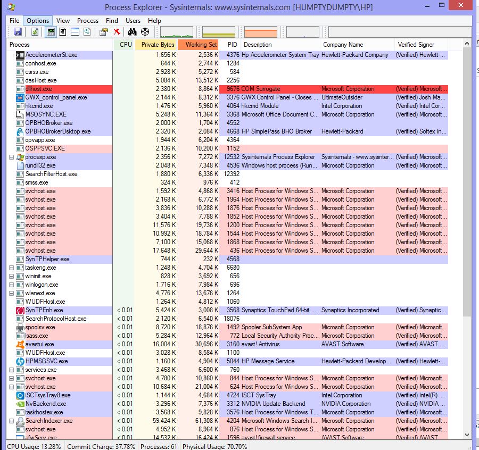This screenshot has width=479, height=450.
Task: Select the SearchIndexer.exe magnifier icon
Action: tap(20, 421)
